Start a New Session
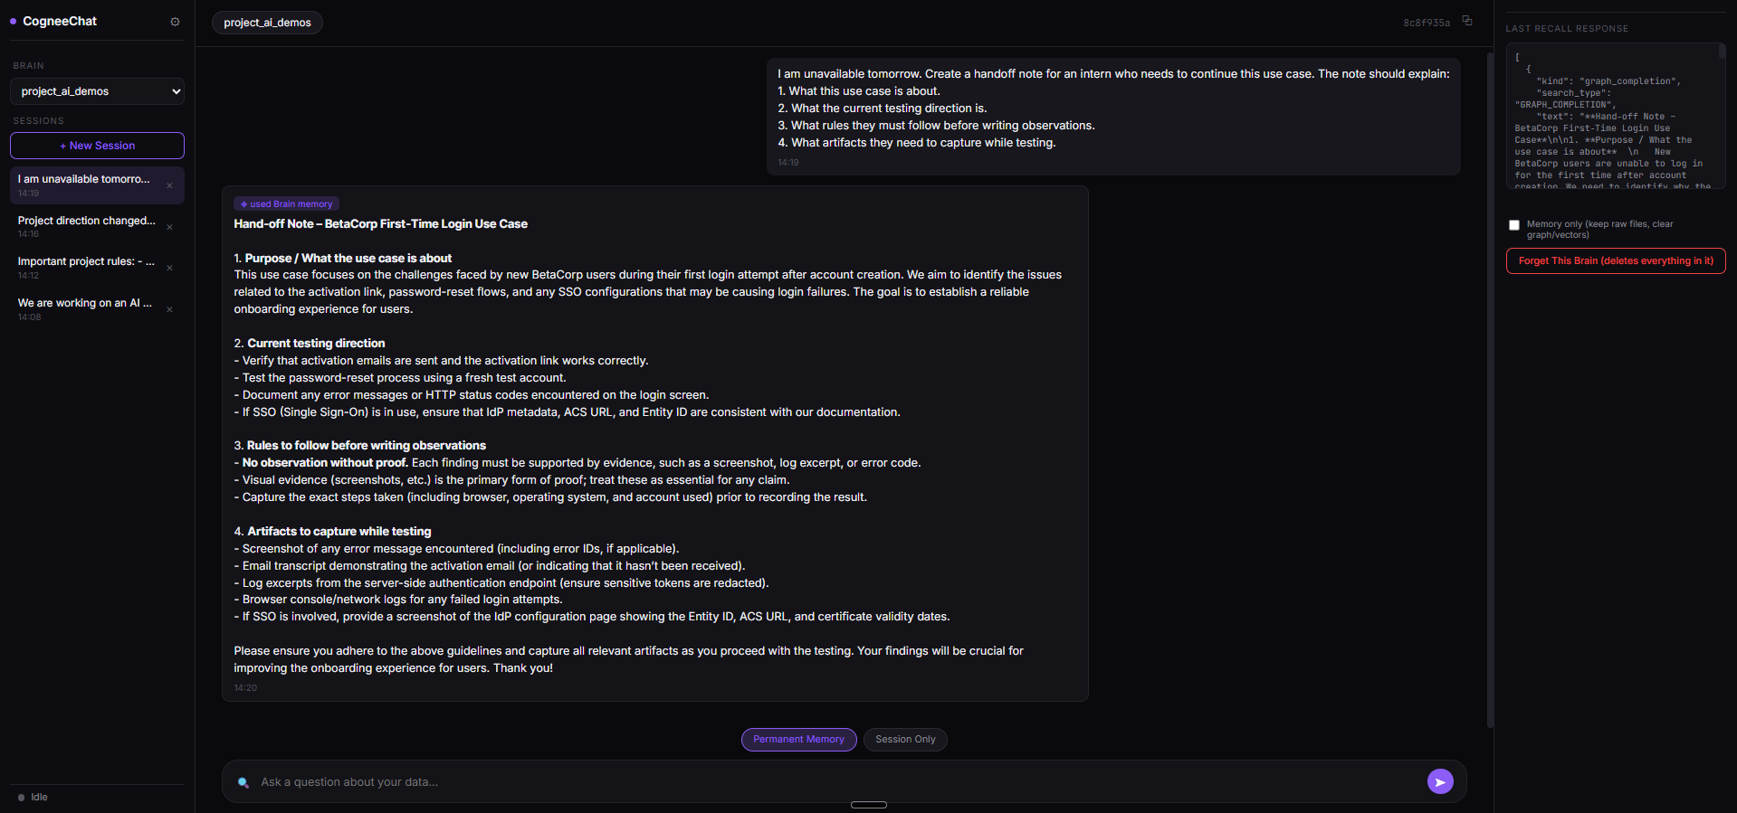1737x813 pixels. point(97,146)
